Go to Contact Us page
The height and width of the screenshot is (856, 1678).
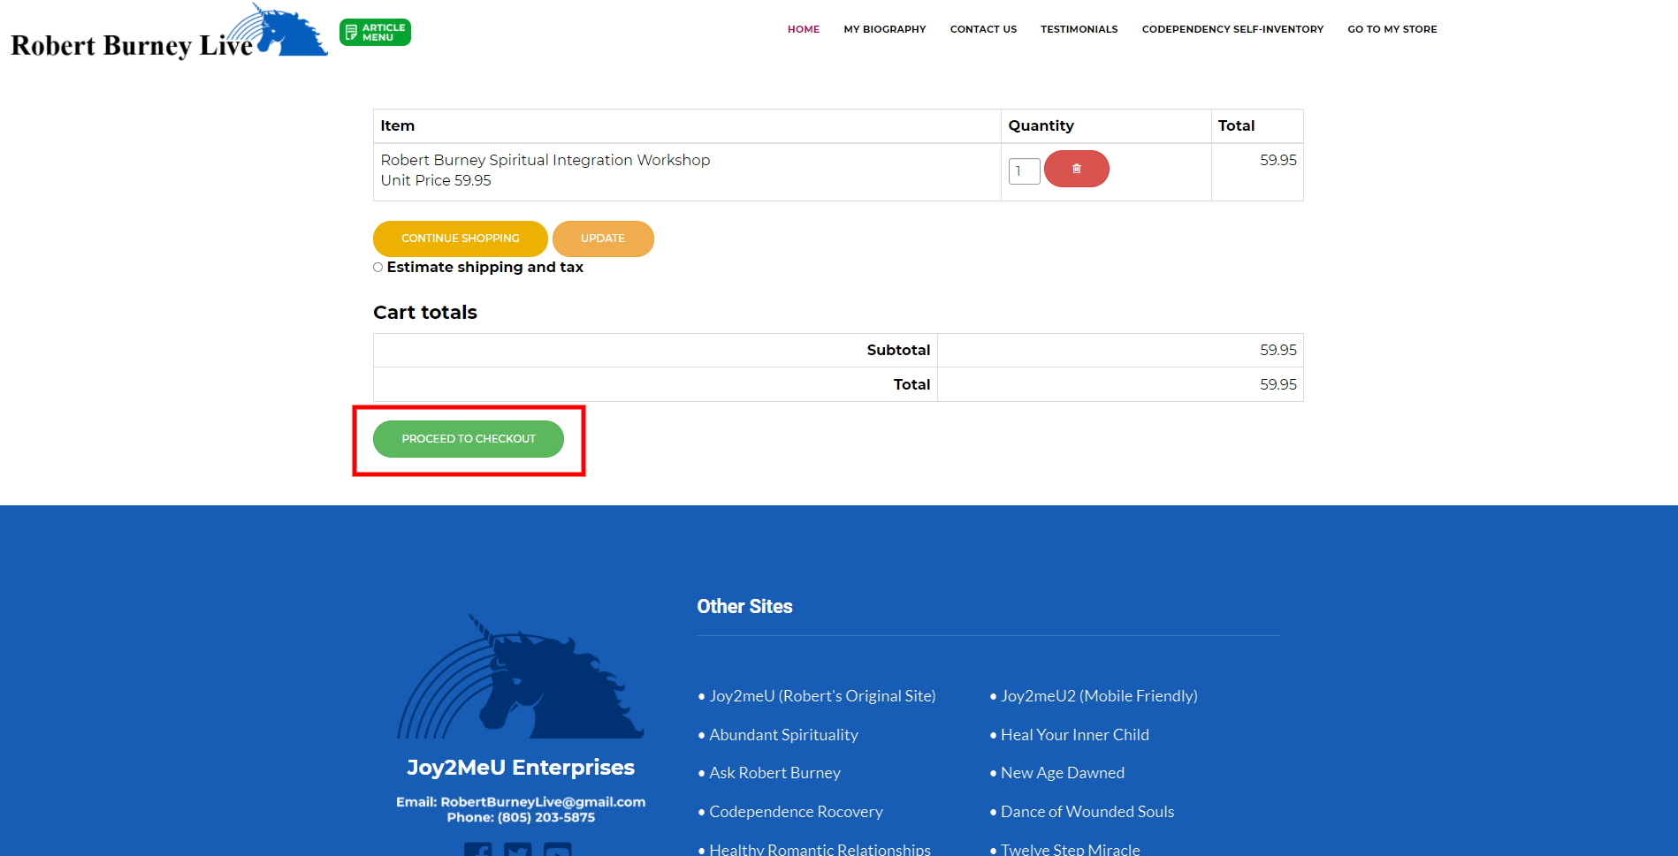click(x=983, y=29)
